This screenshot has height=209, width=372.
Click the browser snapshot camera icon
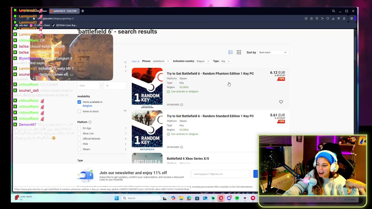[x=312, y=19]
